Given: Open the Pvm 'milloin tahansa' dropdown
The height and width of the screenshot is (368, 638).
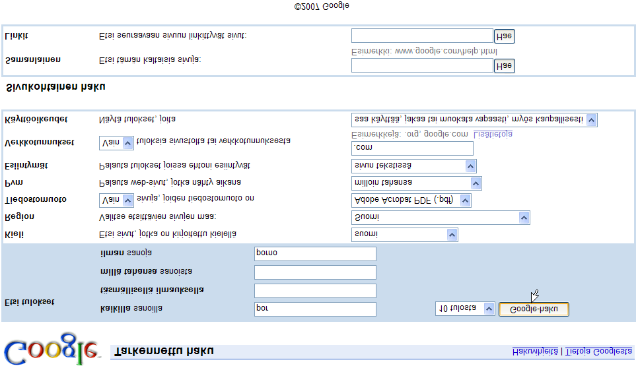Looking at the screenshot, I should click(x=416, y=183).
